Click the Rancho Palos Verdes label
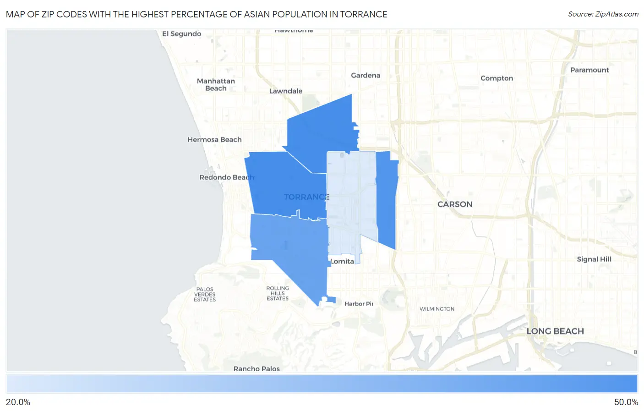The width and height of the screenshot is (644, 412). [257, 368]
